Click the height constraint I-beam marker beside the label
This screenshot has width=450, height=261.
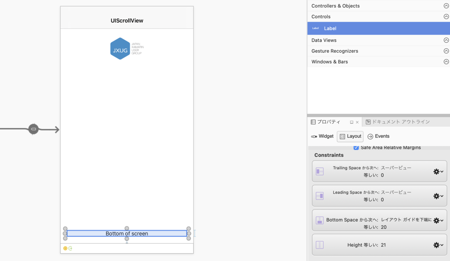click(194, 233)
